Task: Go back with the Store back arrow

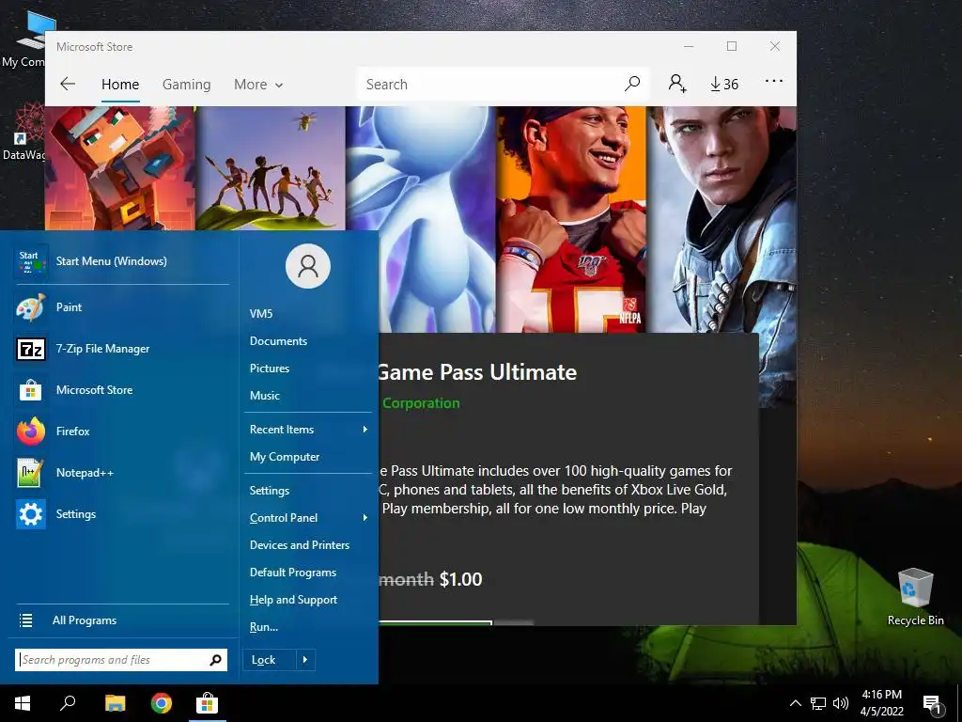Action: coord(68,84)
